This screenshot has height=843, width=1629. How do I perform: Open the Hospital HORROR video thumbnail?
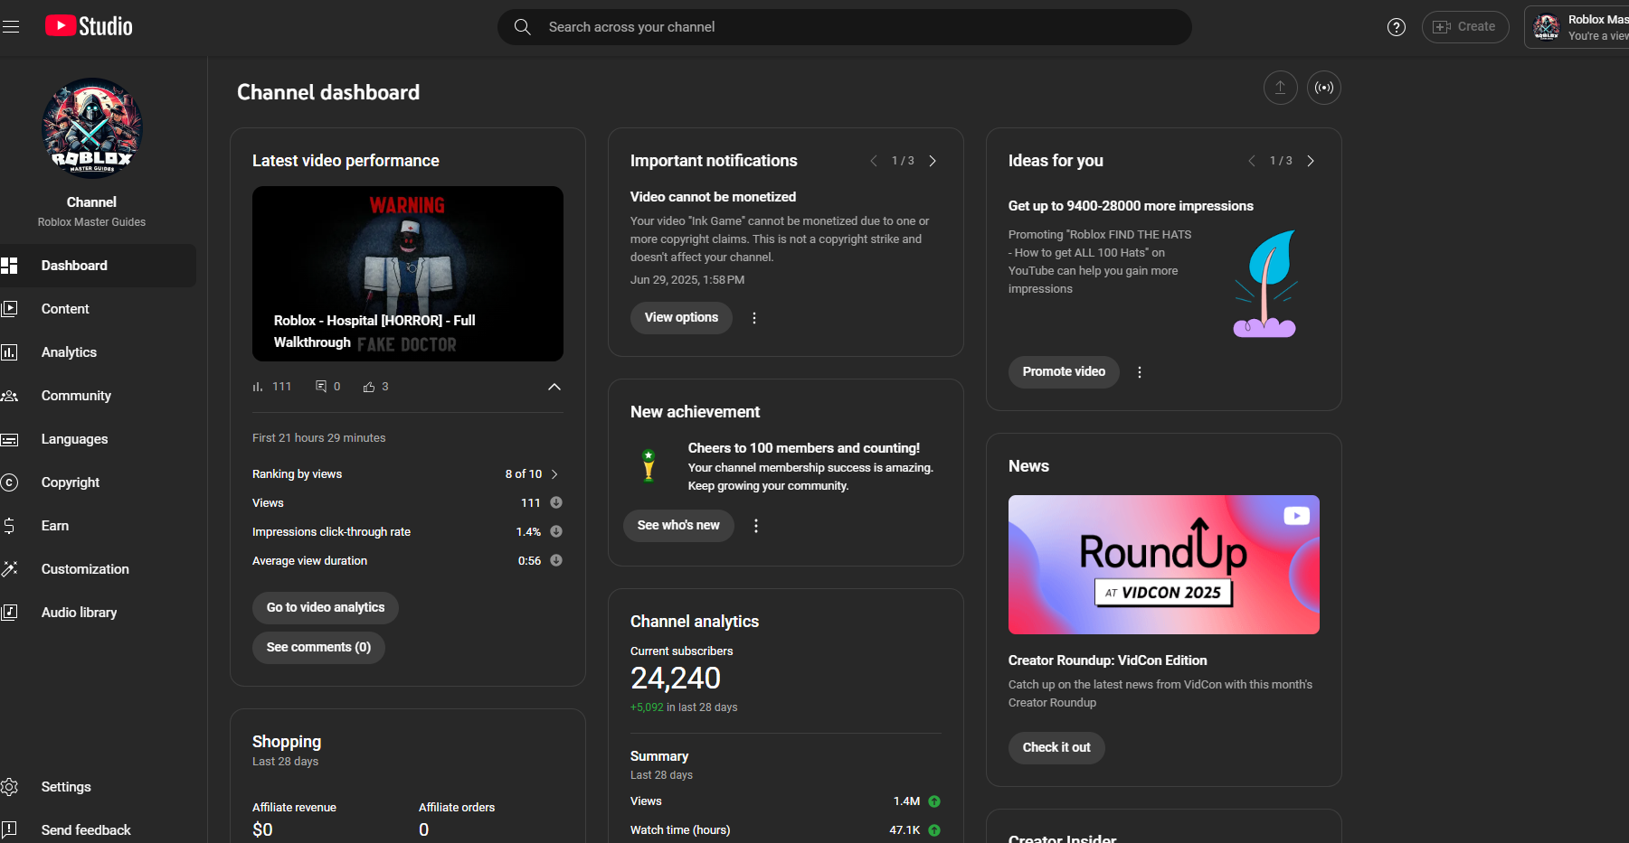pos(408,274)
